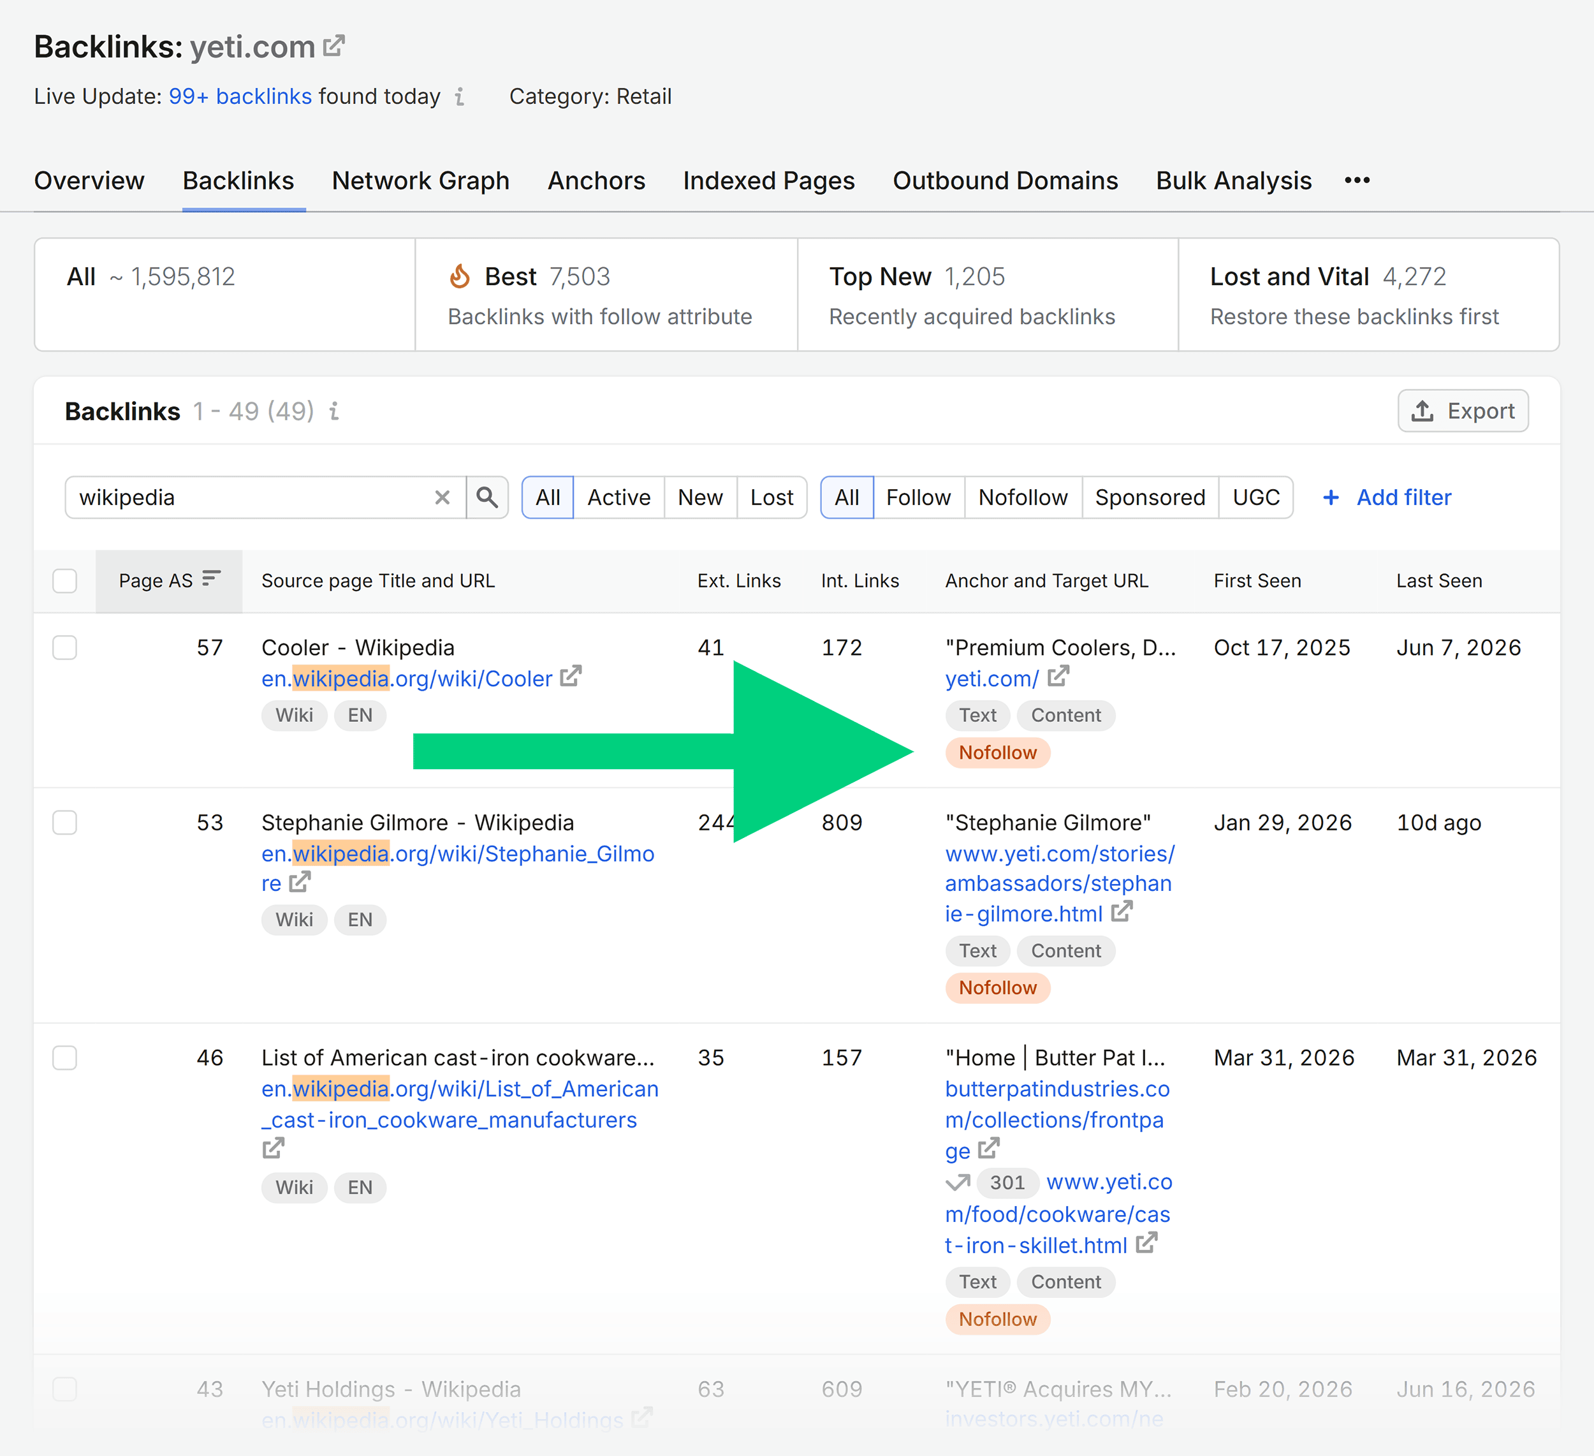Select the Backlinks tab
This screenshot has width=1594, height=1456.
(x=238, y=181)
